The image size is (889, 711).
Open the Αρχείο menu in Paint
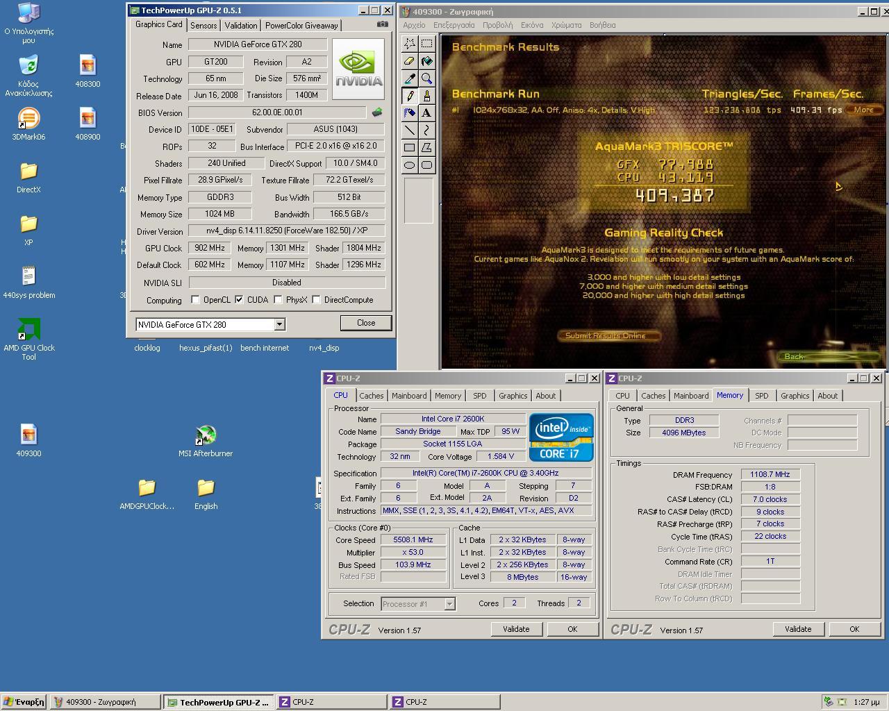tap(414, 25)
